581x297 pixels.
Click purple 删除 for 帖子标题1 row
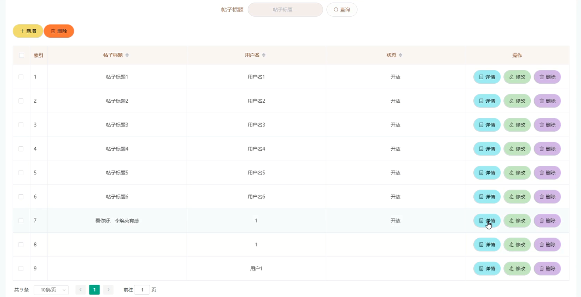point(547,77)
